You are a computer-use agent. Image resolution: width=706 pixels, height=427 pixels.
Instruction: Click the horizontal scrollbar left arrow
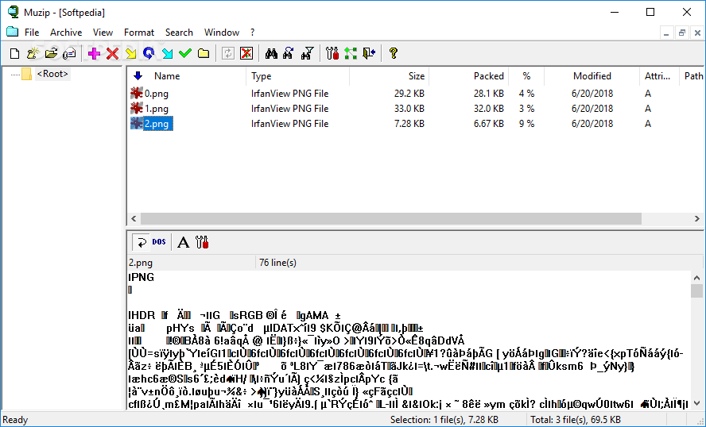pyautogui.click(x=134, y=218)
